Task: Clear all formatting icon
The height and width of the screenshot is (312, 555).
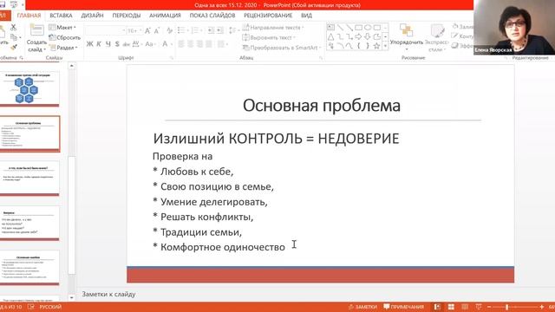Action: point(170,31)
